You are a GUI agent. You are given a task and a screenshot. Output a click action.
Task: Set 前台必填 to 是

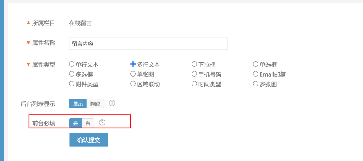(76, 123)
